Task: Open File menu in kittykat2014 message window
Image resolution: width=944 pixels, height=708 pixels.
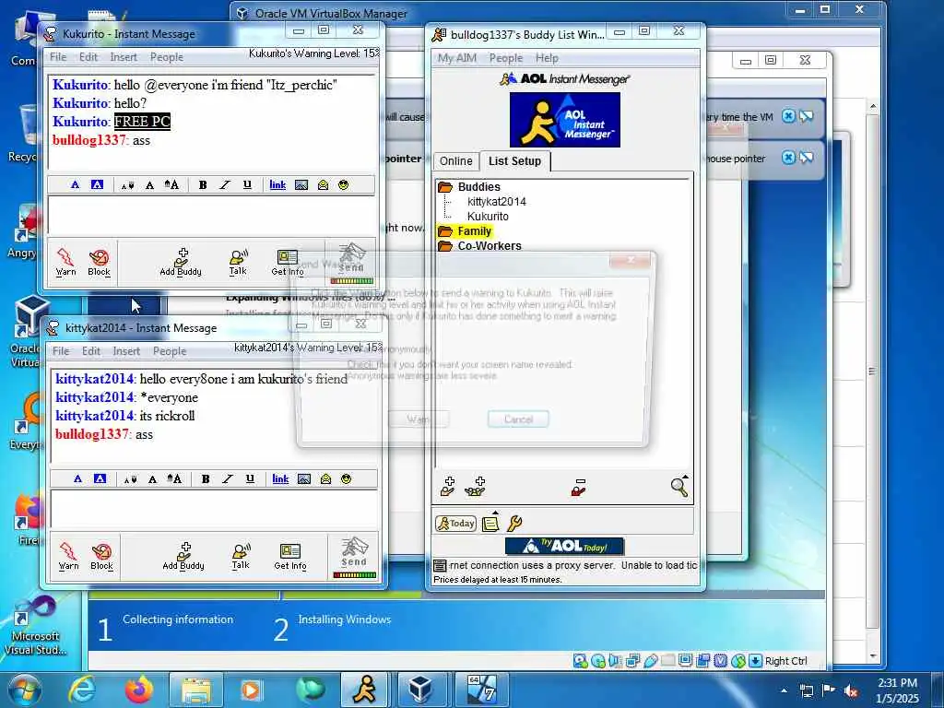Action: click(61, 351)
